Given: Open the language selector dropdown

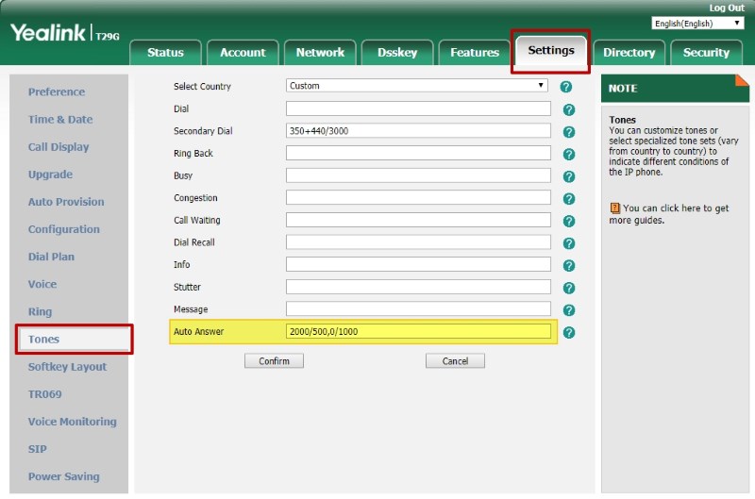Looking at the screenshot, I should tap(697, 23).
